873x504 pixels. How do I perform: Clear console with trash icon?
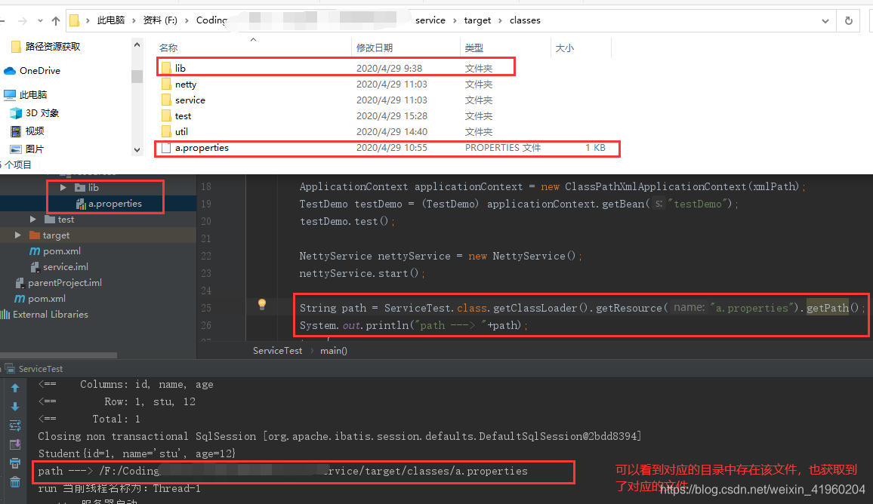tap(15, 482)
